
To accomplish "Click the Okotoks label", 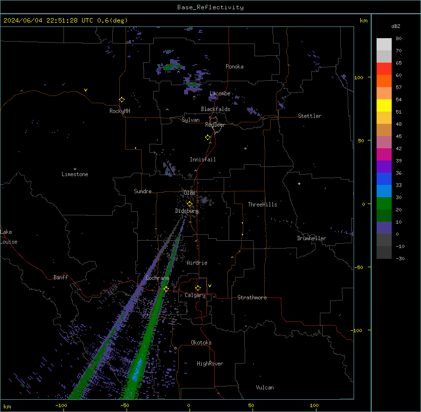I will pyautogui.click(x=201, y=343).
